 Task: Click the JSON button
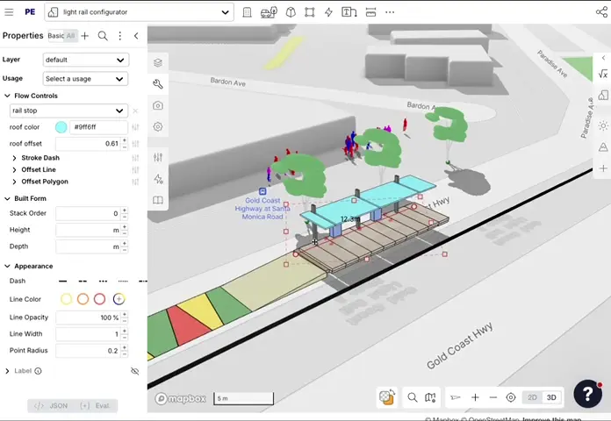(x=50, y=406)
